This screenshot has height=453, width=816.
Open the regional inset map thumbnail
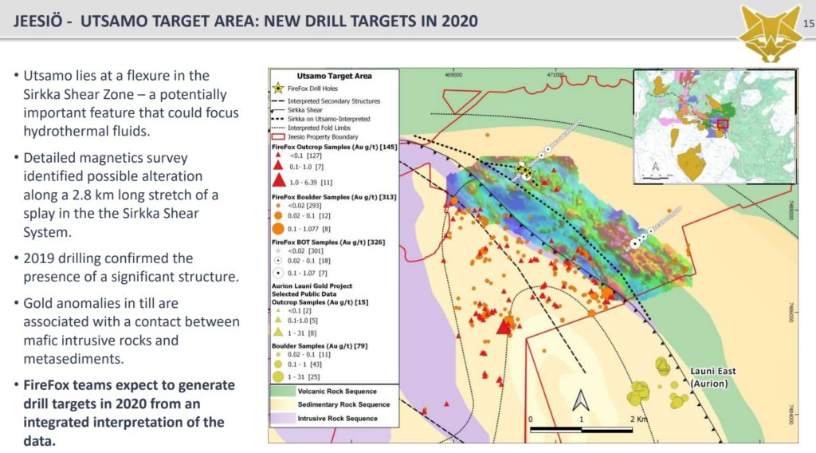[x=715, y=127]
